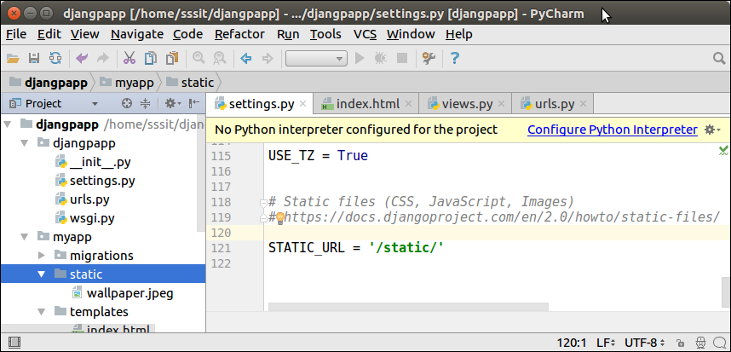
Task: Click the Debug bug icon
Action: [x=381, y=58]
